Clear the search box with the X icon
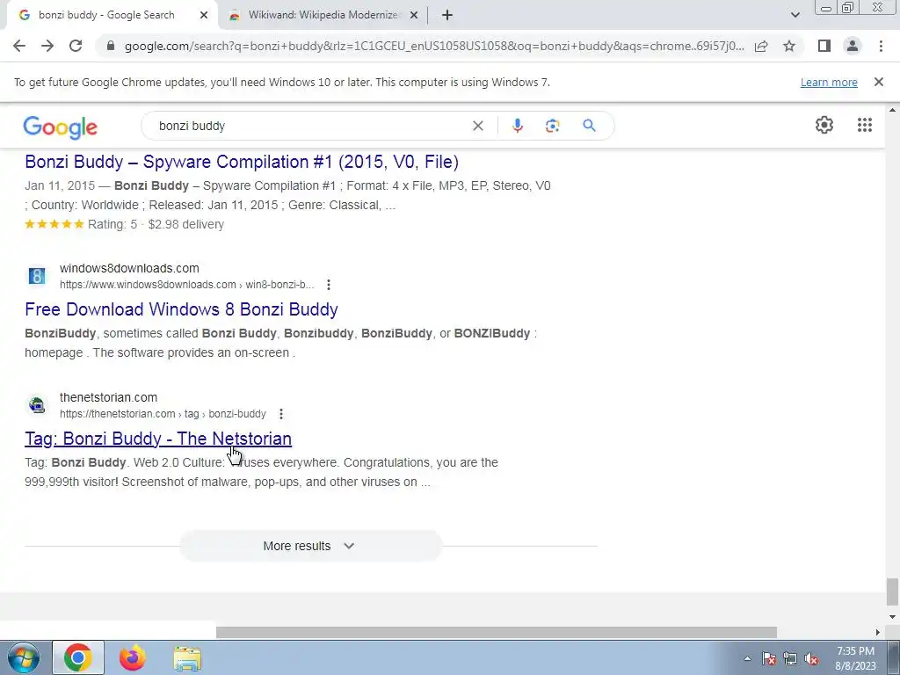This screenshot has height=675, width=900. click(x=477, y=126)
